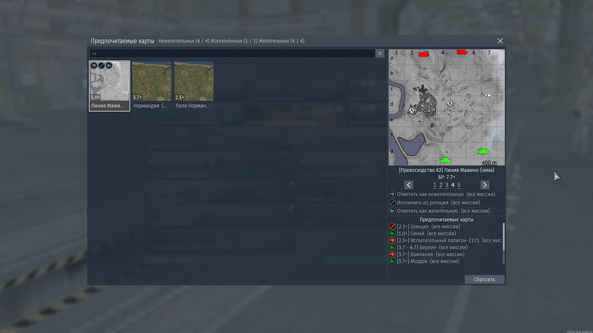Click the БР: 7.7+ label
This screenshot has width=593, height=333.
447,177
